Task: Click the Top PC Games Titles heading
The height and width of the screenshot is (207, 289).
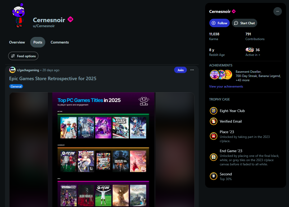Action: [x=89, y=100]
